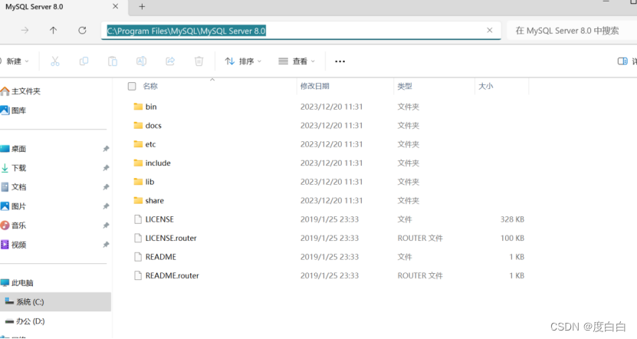Screen dimensions: 637x339
Task: Click the address bar path field
Action: [300, 31]
